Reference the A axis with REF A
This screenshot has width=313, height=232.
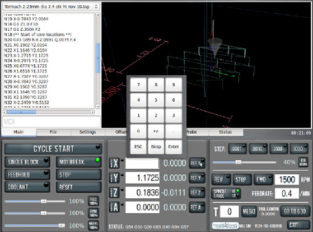pyautogui.click(x=197, y=207)
